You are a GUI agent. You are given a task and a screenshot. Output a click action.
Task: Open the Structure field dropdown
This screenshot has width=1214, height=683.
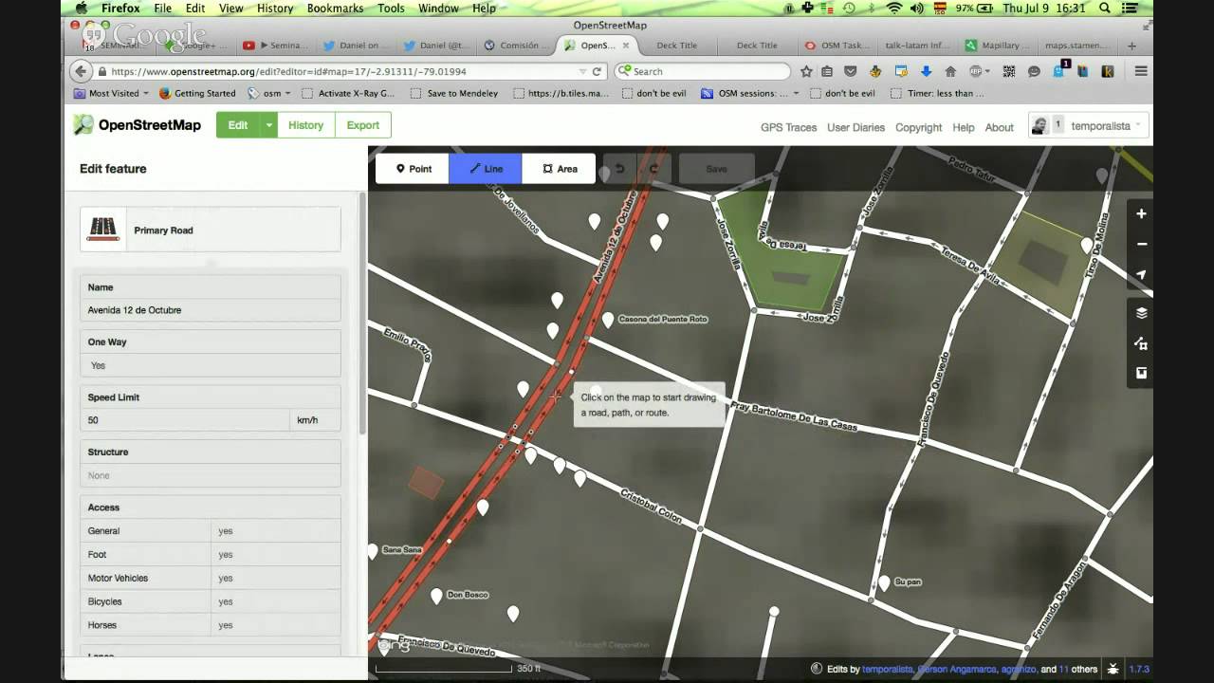click(x=211, y=475)
